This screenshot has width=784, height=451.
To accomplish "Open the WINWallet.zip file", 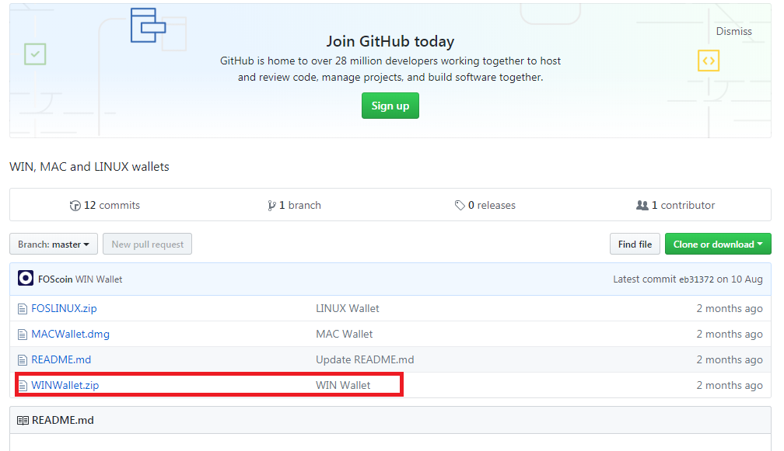I will tap(65, 386).
